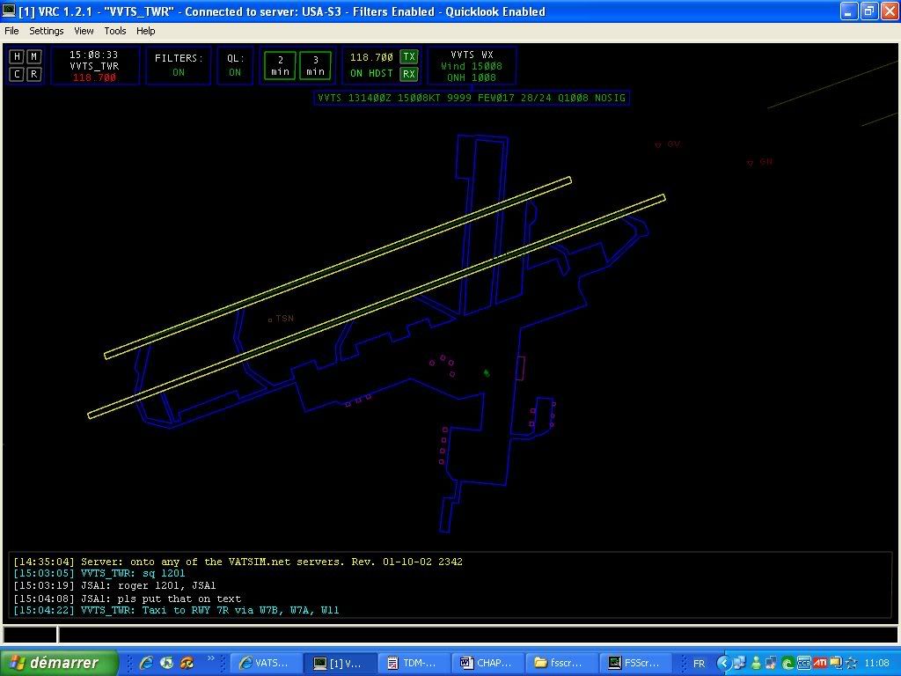Open the File menu

[x=11, y=31]
